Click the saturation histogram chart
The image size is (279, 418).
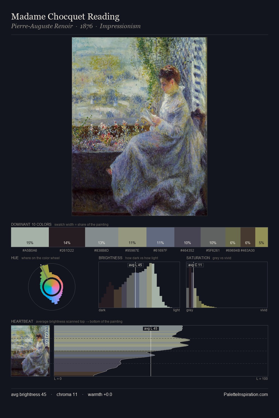227,285
